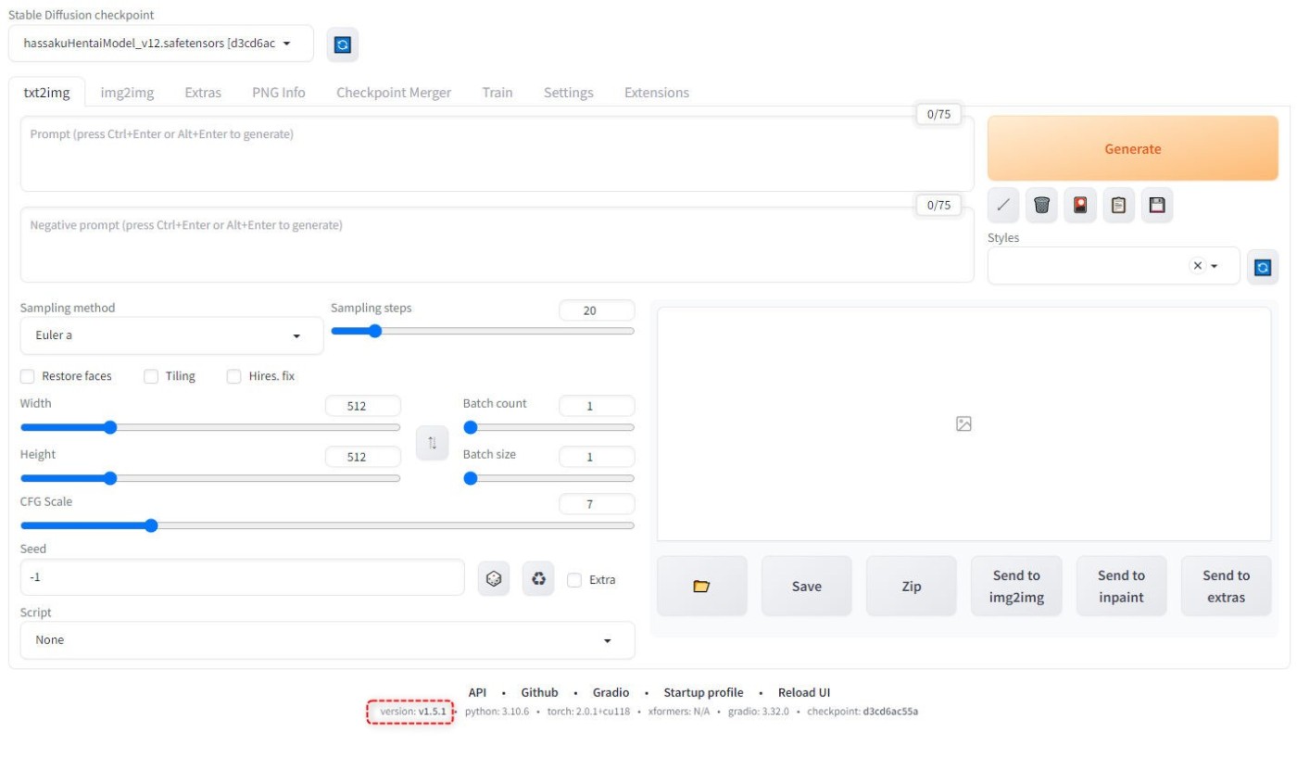Screen dimensions: 1297x783
Task: Enable the Hires. fix checkbox
Action: click(234, 376)
